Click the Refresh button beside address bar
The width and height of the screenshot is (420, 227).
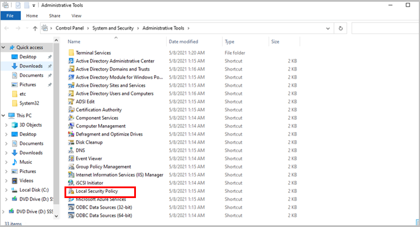pos(340,28)
